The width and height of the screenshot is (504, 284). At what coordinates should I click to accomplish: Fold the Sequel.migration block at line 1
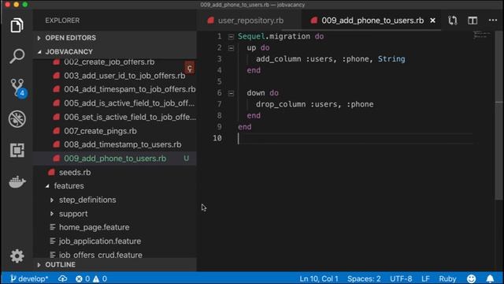(231, 37)
